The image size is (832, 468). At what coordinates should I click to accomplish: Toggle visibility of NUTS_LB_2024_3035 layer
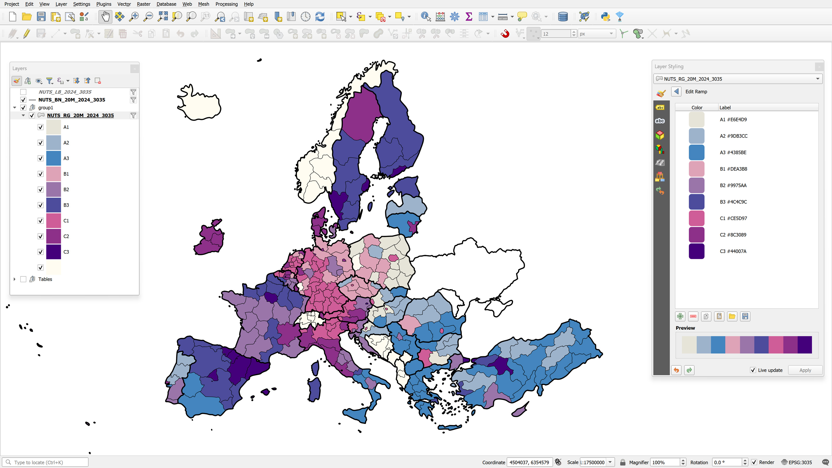pos(23,92)
